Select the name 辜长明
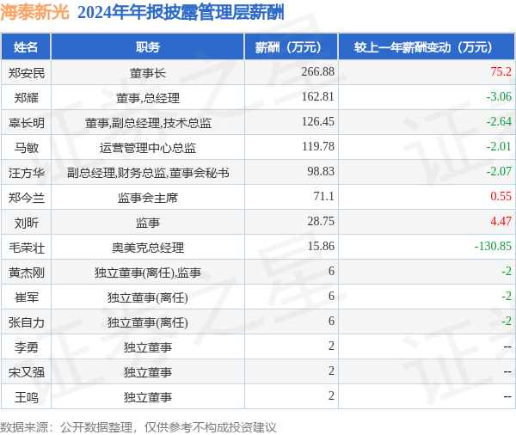The height and width of the screenshot is (435, 516). [x=26, y=123]
